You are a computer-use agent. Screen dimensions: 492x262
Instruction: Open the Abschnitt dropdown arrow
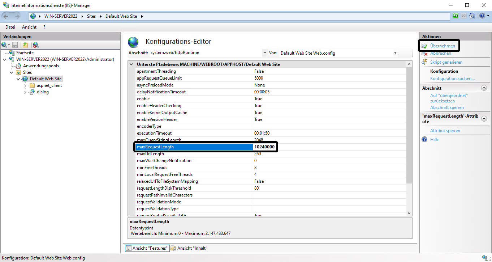pos(265,53)
